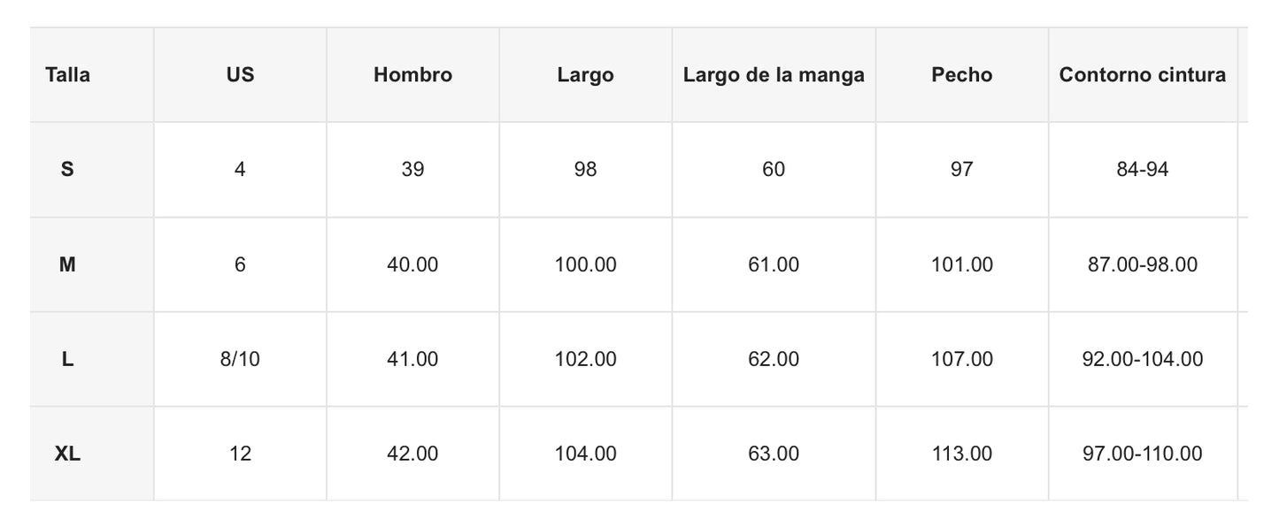Image resolution: width=1279 pixels, height=512 pixels.
Task: Click the L size row label
Action: 67,359
